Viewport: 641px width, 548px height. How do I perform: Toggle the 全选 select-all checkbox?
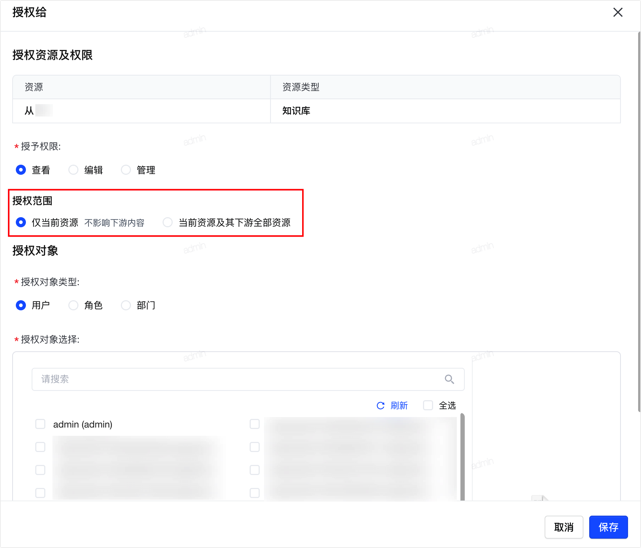pyautogui.click(x=428, y=405)
